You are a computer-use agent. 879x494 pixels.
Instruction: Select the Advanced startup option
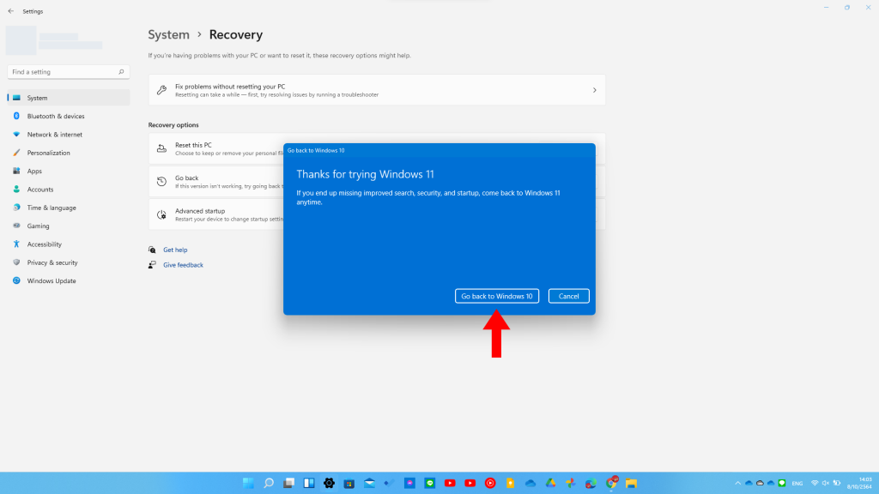pos(215,214)
